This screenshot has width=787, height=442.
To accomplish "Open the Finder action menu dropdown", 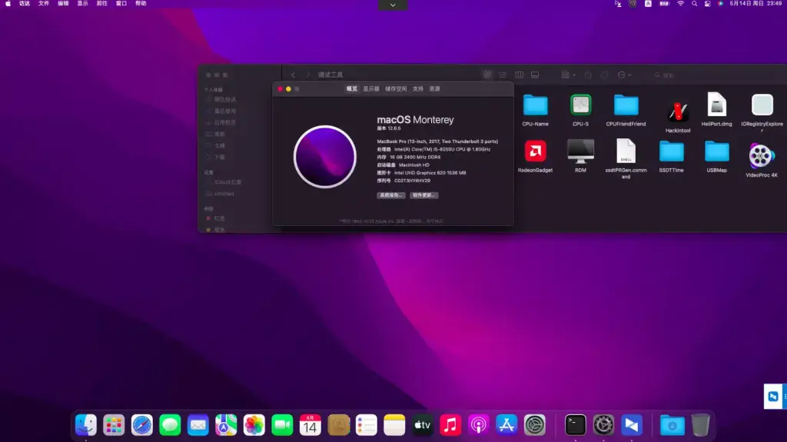I will [x=624, y=75].
